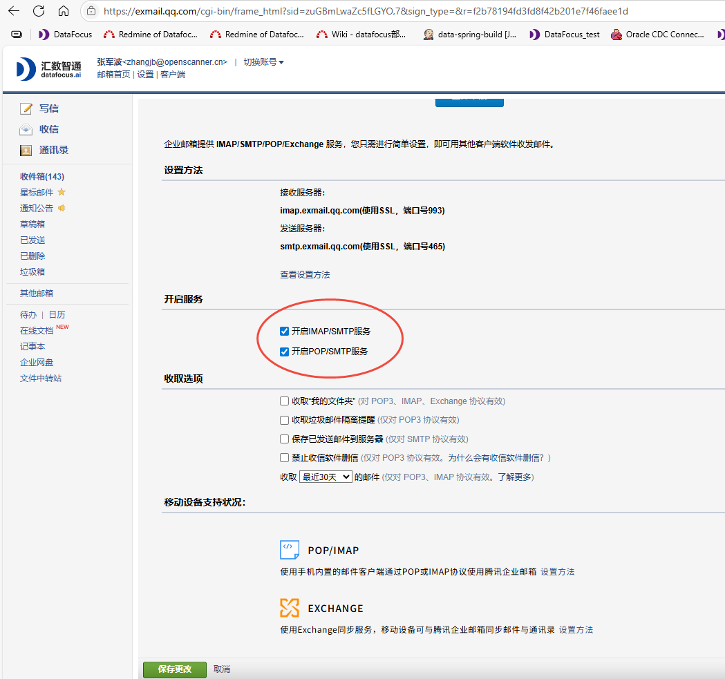
Task: Click the datafocus.ai company logo
Action: pyautogui.click(x=48, y=69)
